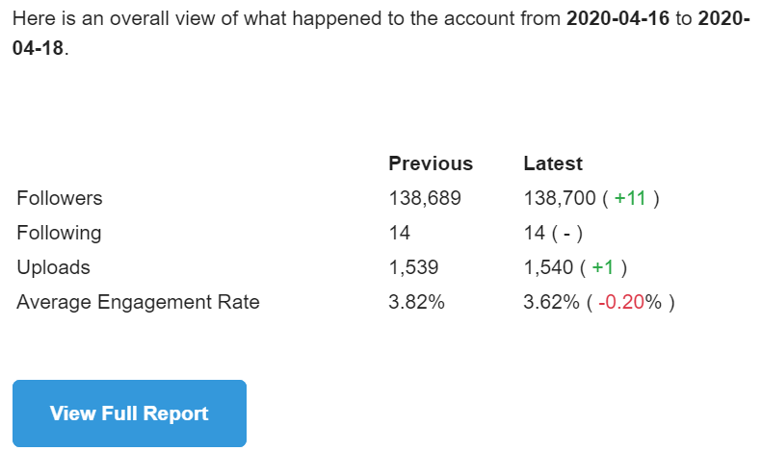Click the Latest column header
This screenshot has height=451, width=762.
[553, 163]
